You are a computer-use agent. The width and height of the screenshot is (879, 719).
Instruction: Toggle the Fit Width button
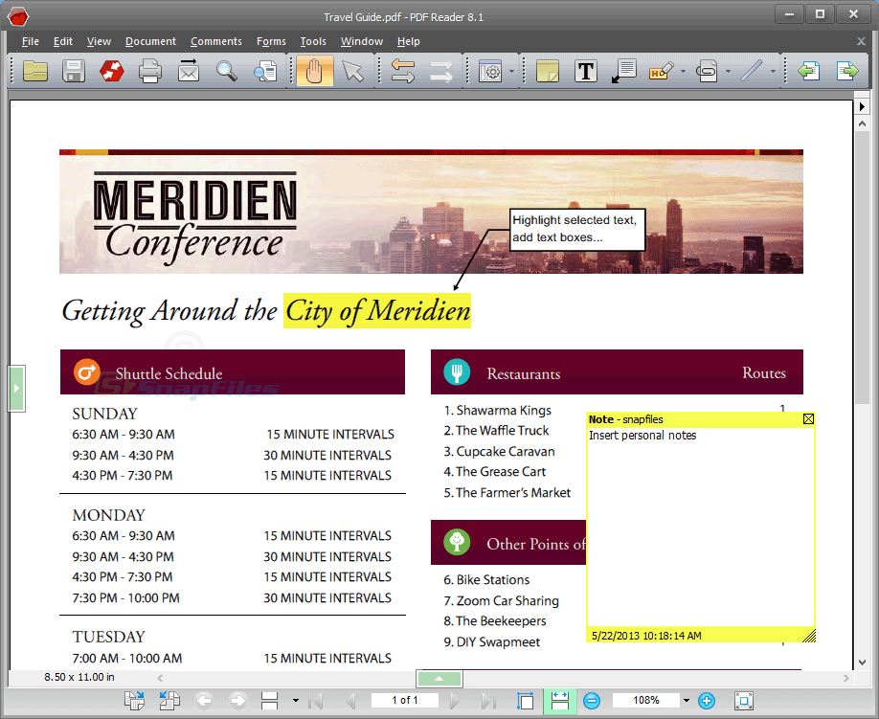coord(559,701)
